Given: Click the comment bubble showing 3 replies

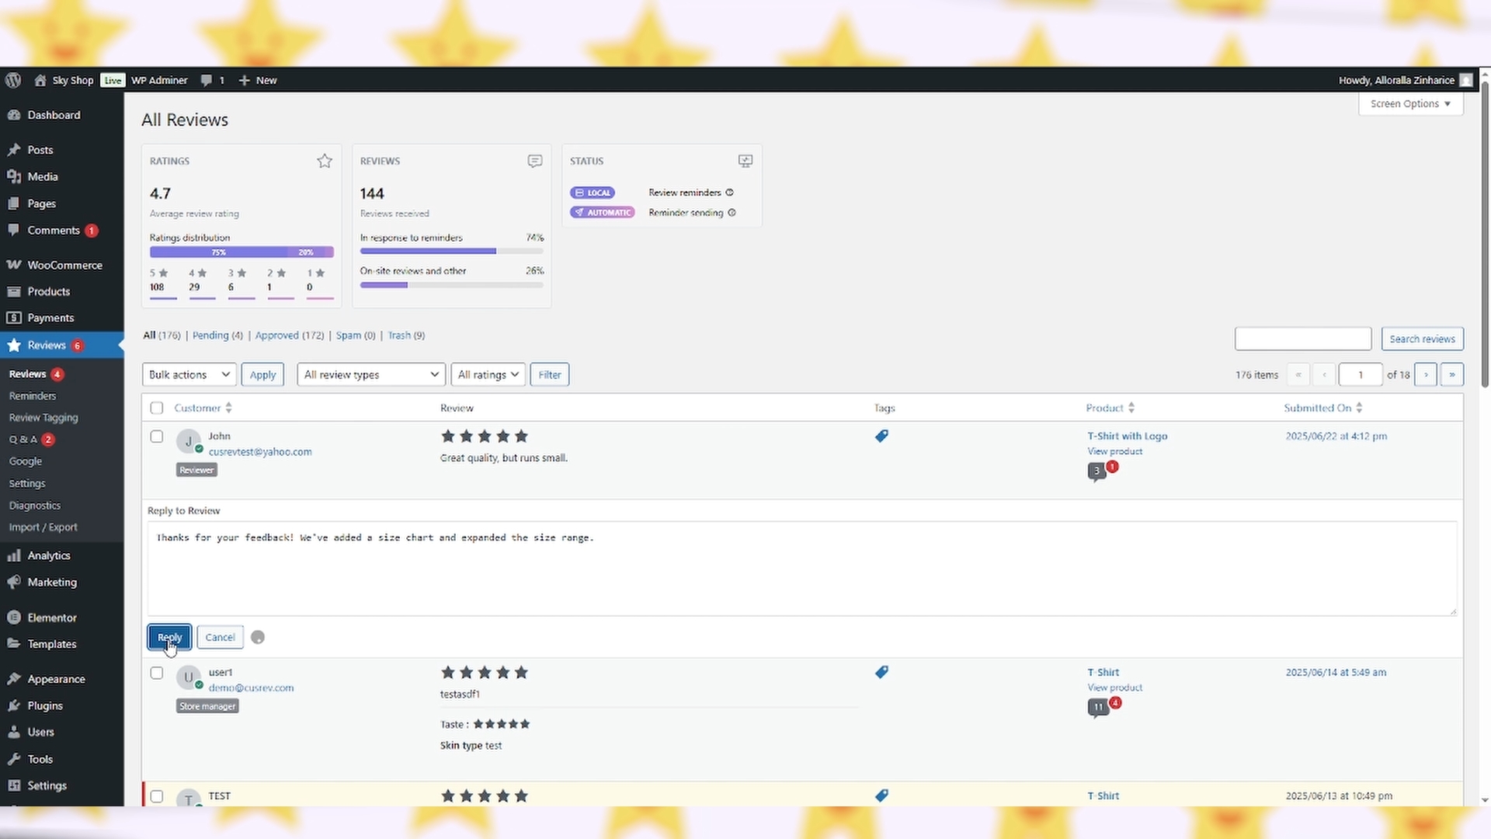Looking at the screenshot, I should [1097, 471].
